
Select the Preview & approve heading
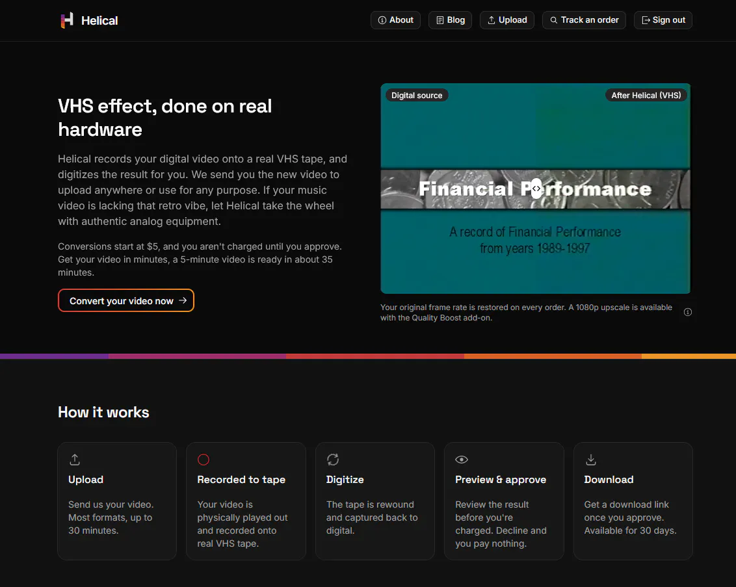(501, 480)
